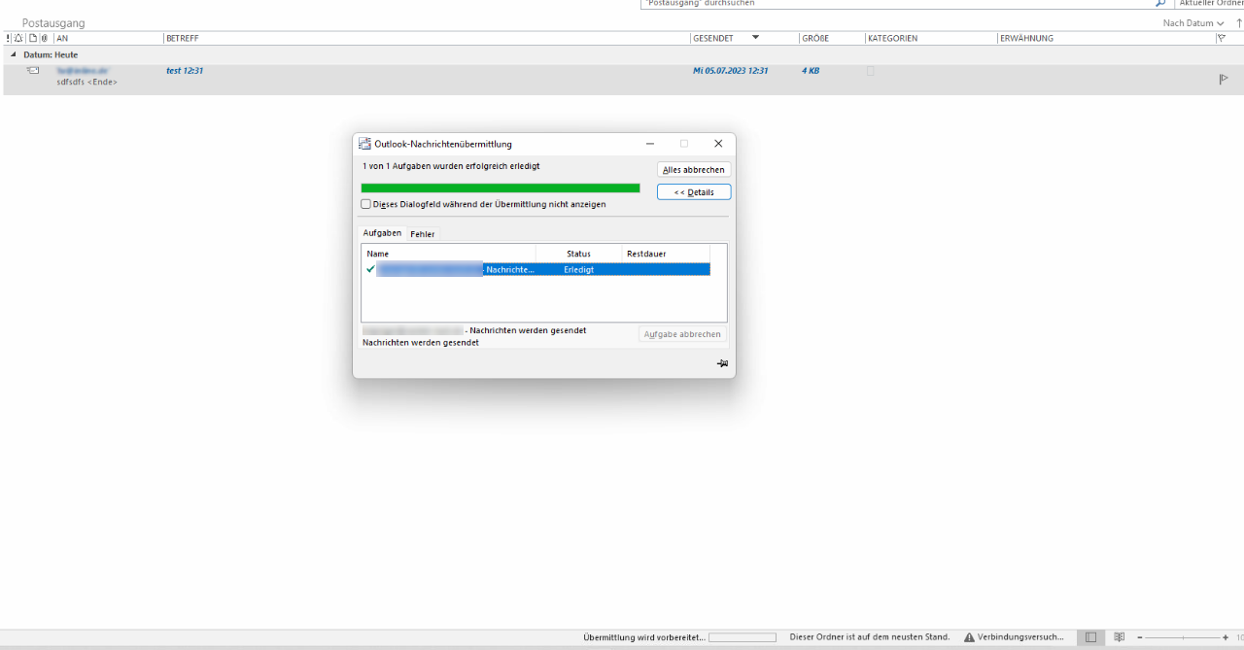Collapse the dialog using '<< Details'
Screen dimensions: 1244x650
(694, 192)
